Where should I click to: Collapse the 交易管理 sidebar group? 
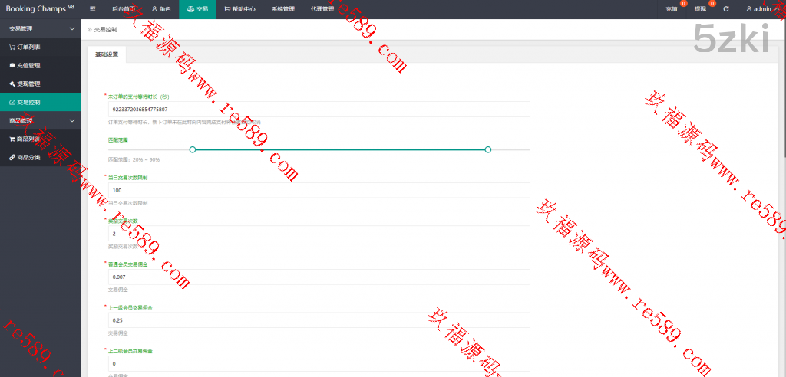coord(40,29)
